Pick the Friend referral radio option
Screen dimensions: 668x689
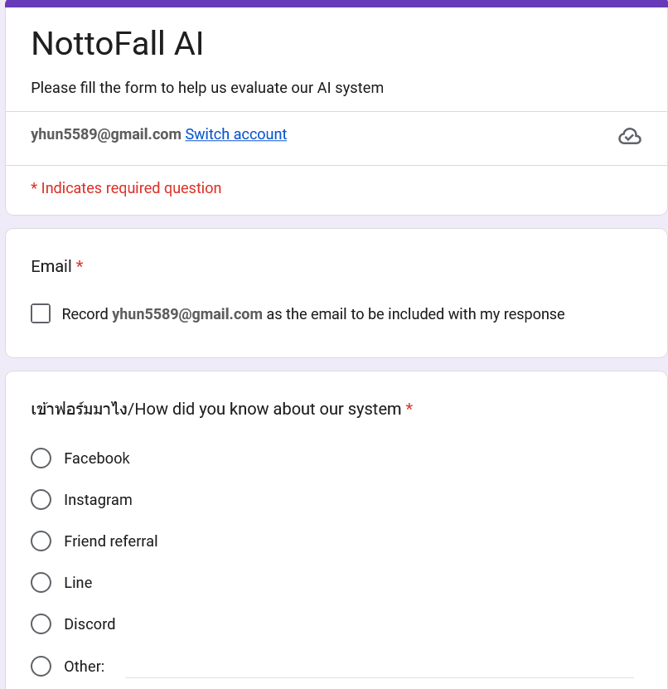[x=41, y=541]
